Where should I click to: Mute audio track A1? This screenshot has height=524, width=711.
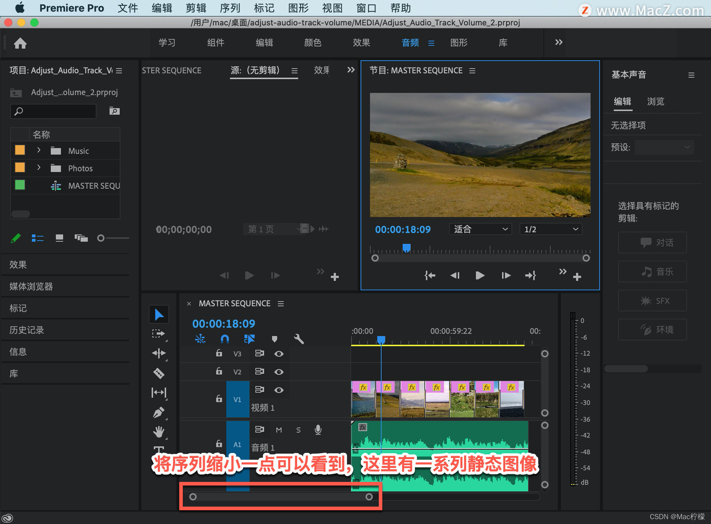(x=279, y=430)
